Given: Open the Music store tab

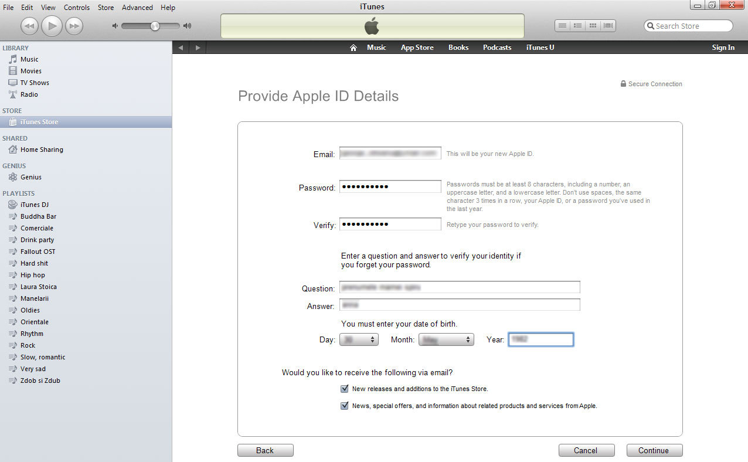Looking at the screenshot, I should point(376,47).
